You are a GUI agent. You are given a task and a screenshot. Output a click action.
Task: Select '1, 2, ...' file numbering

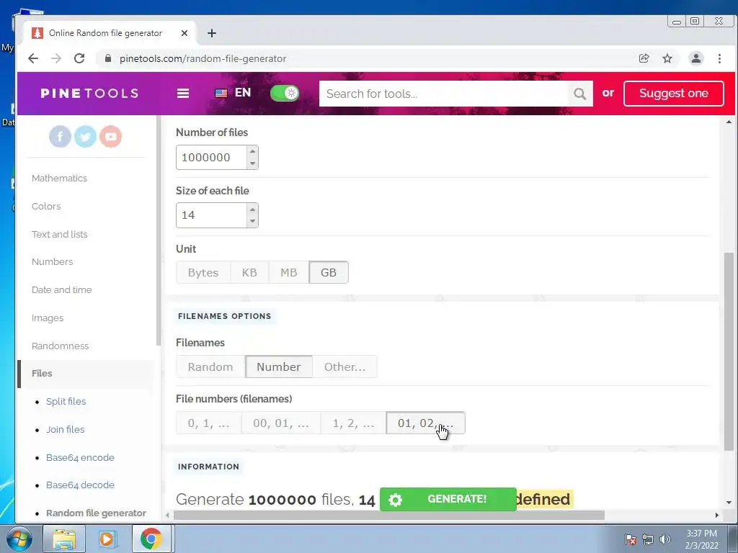tap(353, 423)
